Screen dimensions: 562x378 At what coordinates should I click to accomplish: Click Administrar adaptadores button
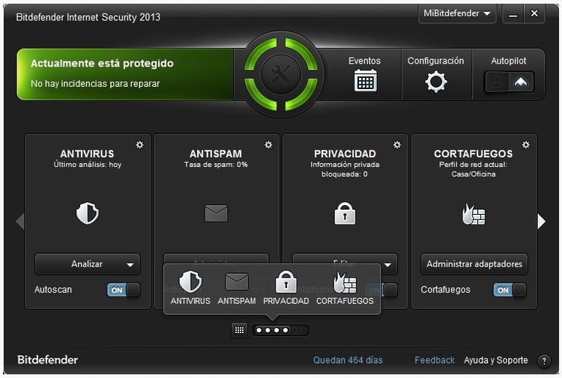[474, 264]
